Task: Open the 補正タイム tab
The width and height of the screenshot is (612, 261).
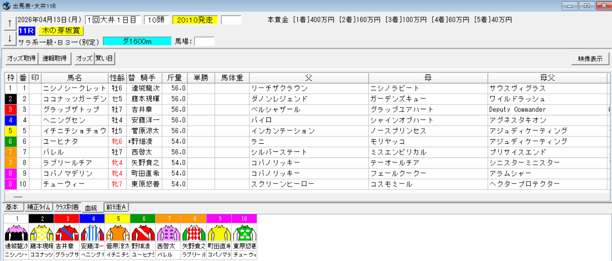Action: coord(39,207)
